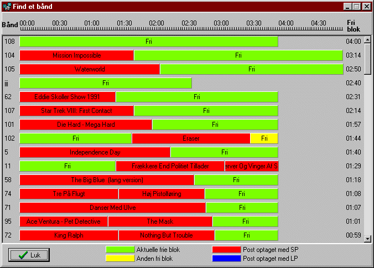This screenshot has height=268, width=374.
Task: Click the green Fri block at the start of tape 102
Action: [76, 138]
